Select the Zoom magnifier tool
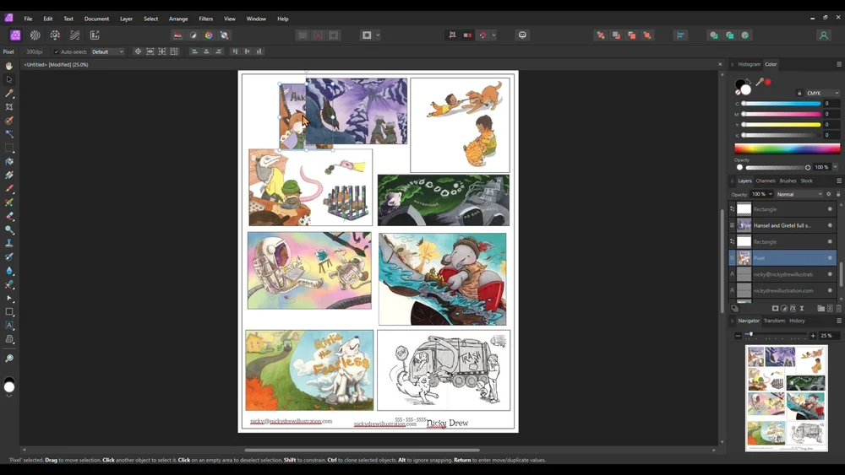 9,359
